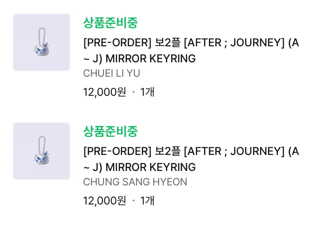Click the first 상품준비중 status label

tap(111, 23)
